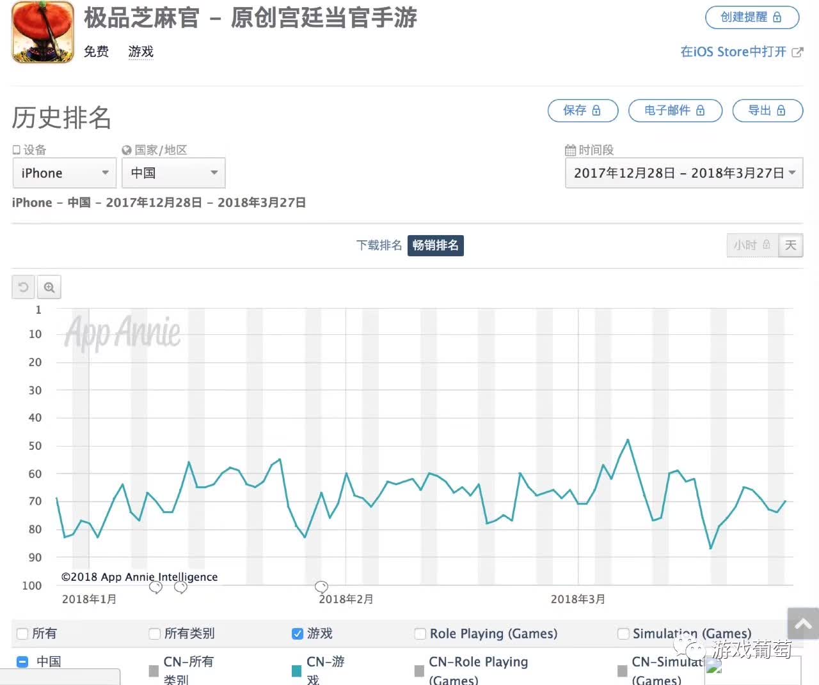Click the CN-游戏 teal color swatch

click(296, 670)
